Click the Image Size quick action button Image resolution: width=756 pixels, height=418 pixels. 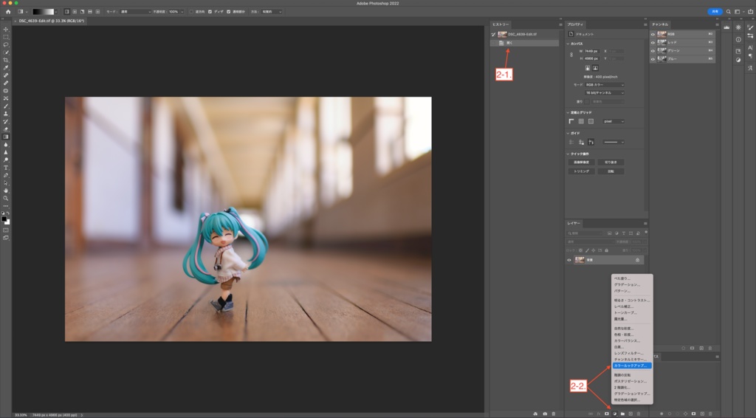pos(582,162)
